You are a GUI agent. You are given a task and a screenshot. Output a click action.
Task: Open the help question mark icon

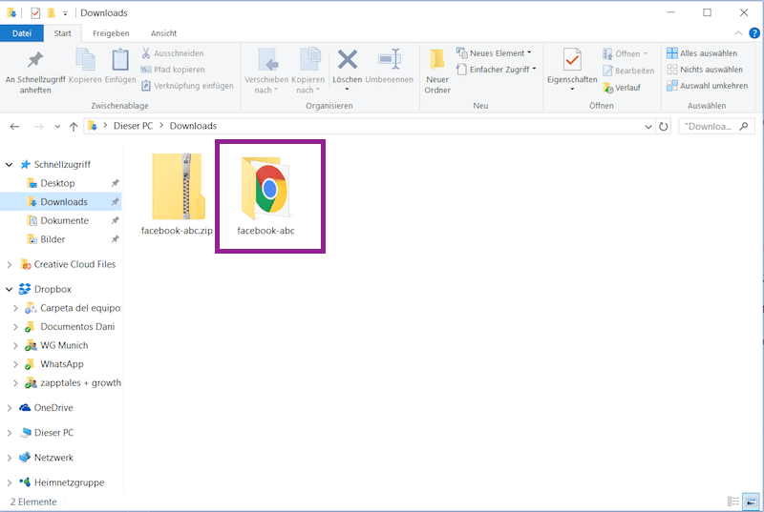[x=754, y=33]
